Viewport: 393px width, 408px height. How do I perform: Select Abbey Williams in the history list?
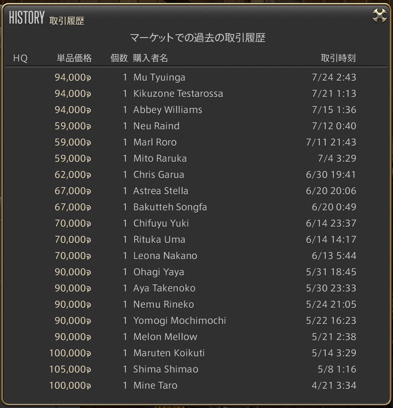(167, 110)
